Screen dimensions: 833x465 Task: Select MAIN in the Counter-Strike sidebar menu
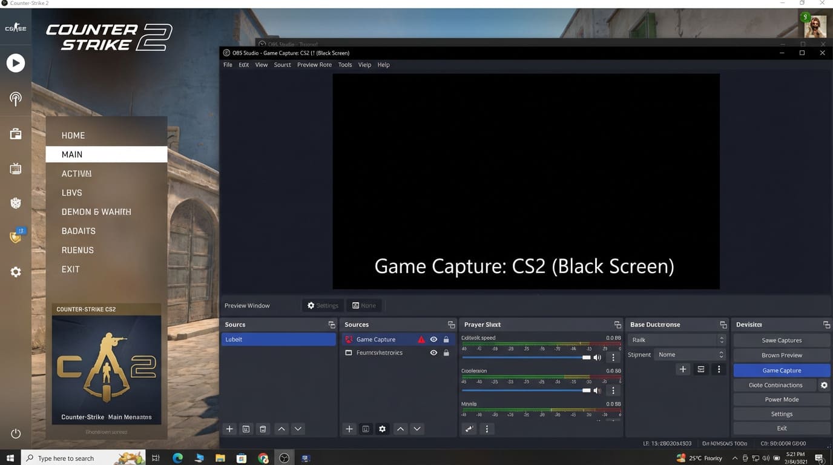tap(72, 154)
